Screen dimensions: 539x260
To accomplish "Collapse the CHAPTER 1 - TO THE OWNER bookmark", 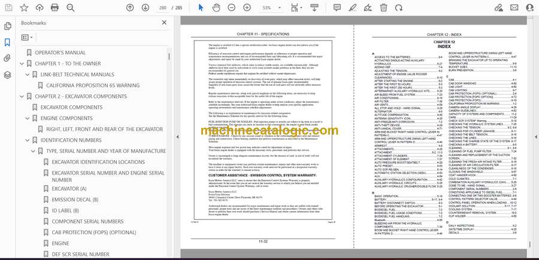I will [x=22, y=63].
